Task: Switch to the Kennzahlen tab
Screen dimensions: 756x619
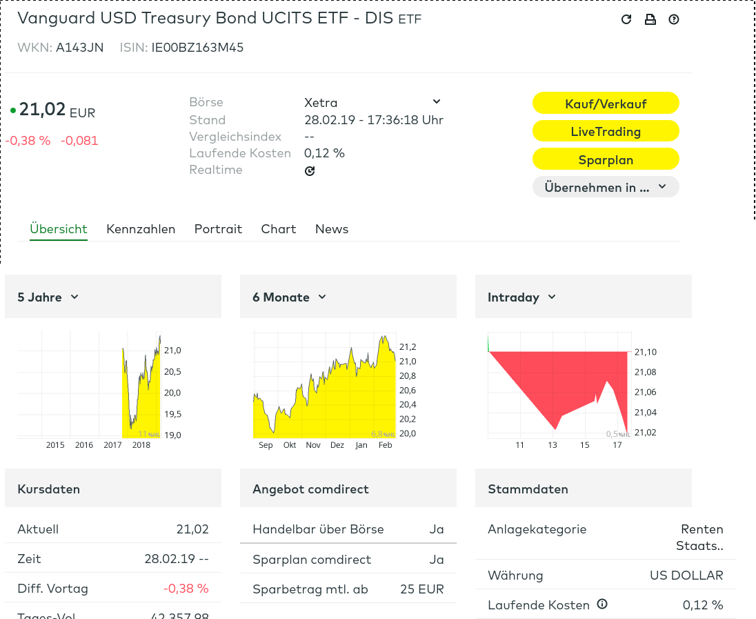Action: point(141,229)
